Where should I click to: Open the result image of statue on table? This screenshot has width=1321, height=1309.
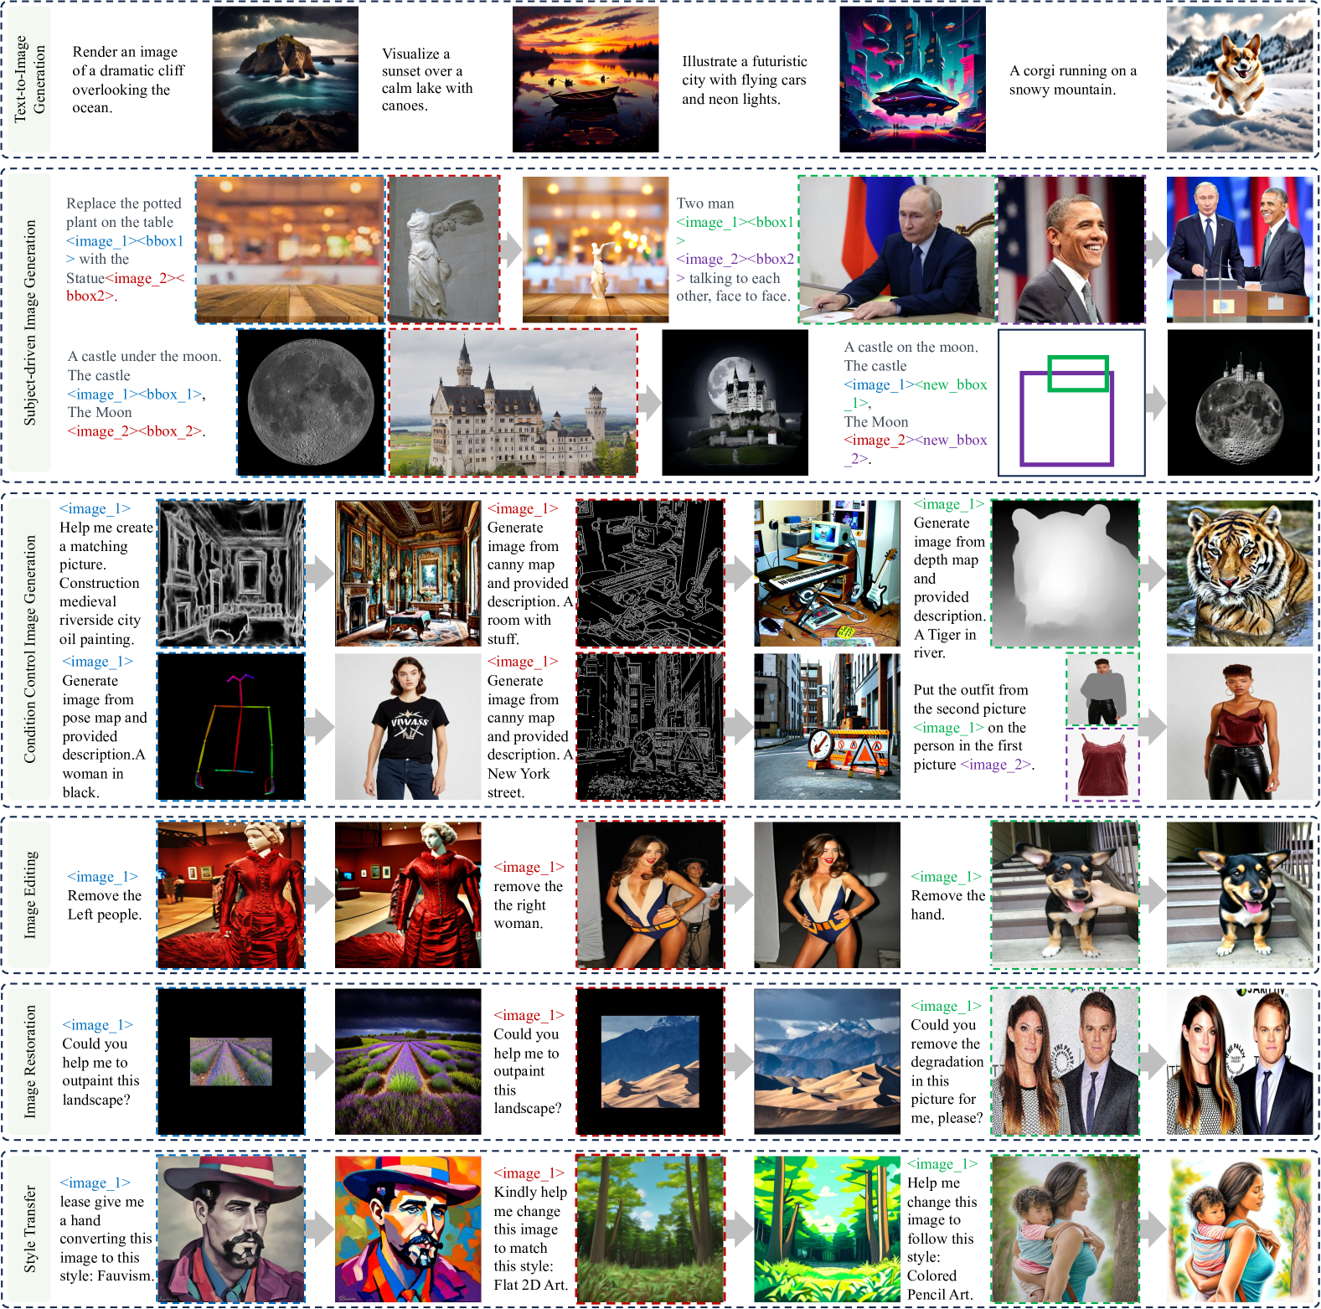coord(596,250)
